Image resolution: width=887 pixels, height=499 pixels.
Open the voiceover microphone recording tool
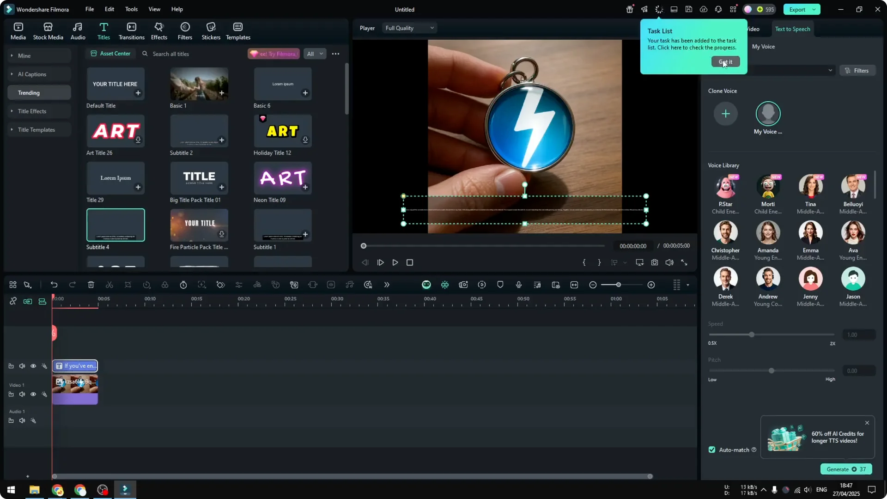pyautogui.click(x=518, y=285)
